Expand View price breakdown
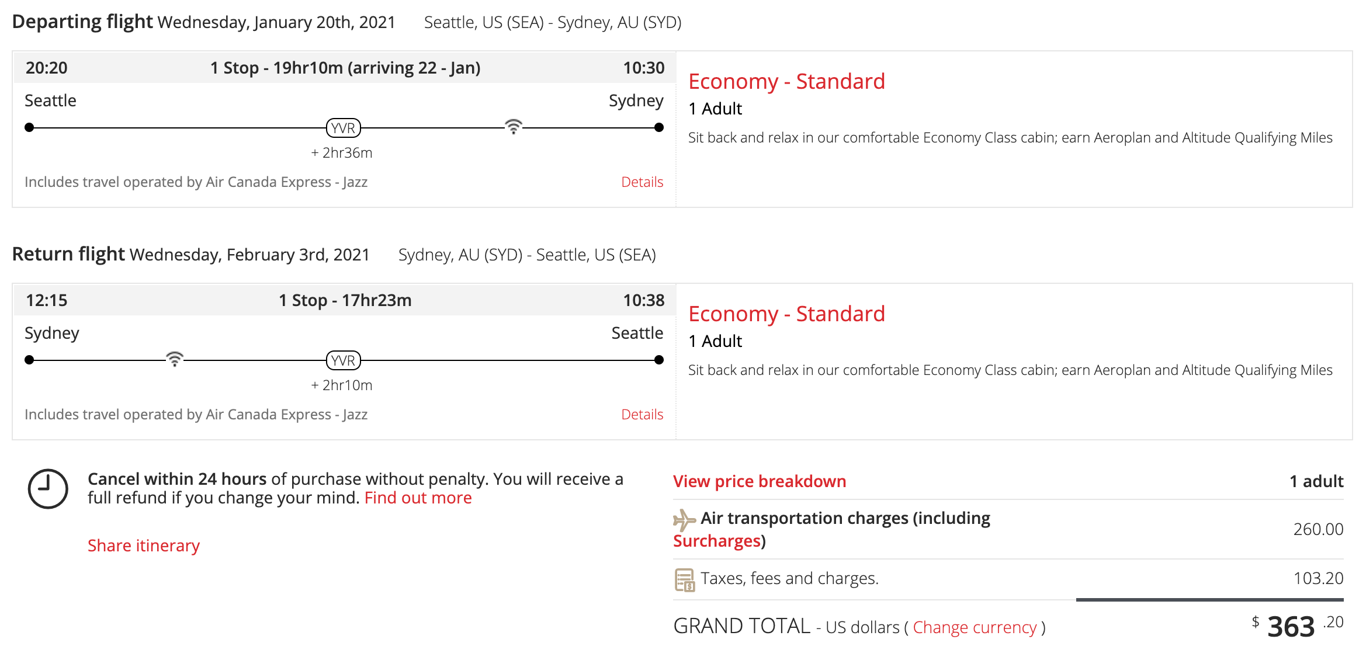1366x660 pixels. tap(759, 481)
